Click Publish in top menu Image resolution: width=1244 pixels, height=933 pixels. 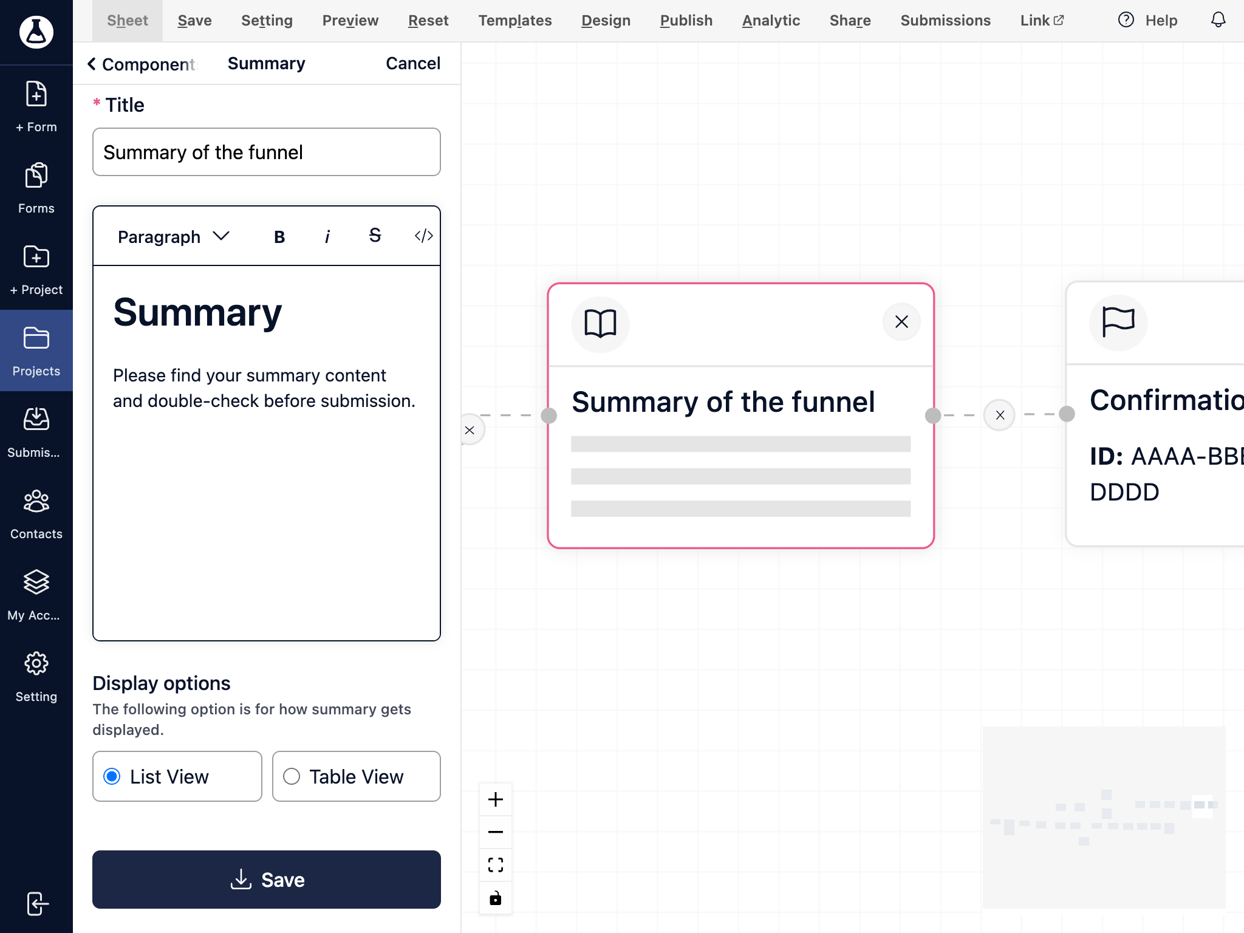[x=686, y=21]
